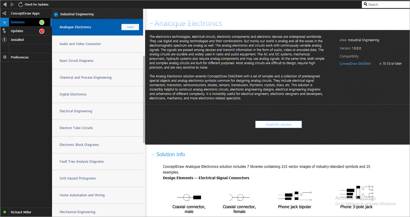Select Basic Circuit Diagrams solution
The image size is (410, 217).
click(x=97, y=61)
